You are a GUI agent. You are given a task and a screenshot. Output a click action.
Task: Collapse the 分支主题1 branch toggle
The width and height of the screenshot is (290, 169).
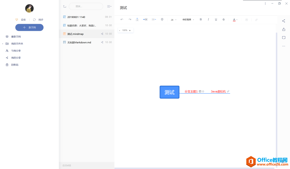click(203, 91)
